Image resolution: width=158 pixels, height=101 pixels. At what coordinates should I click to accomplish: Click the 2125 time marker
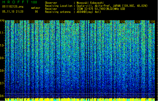[77, 22]
